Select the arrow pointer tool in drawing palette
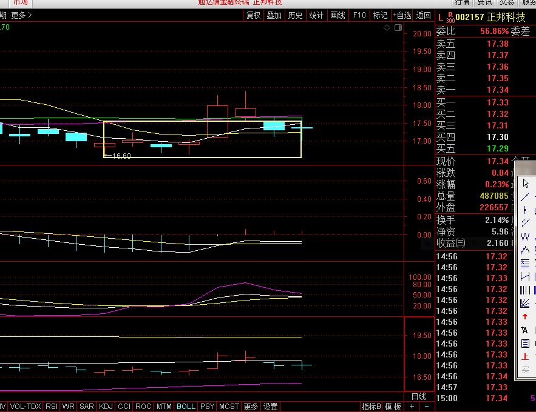The image size is (536, 412). click(526, 183)
